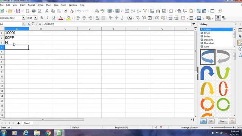The image size is (242, 136).
Task: Add a new sheet with plus button
Action: click(19, 123)
